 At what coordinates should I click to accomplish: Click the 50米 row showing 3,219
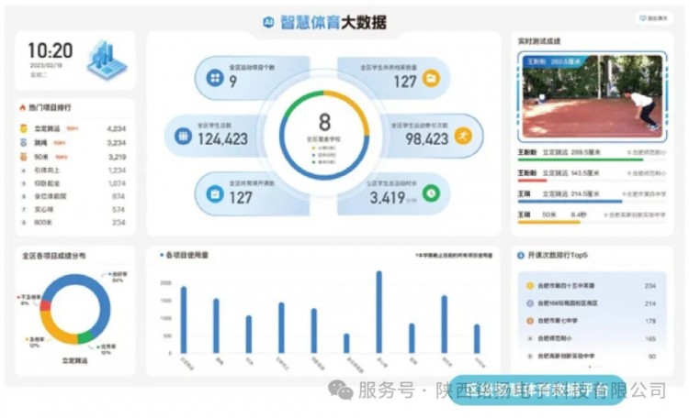point(73,157)
